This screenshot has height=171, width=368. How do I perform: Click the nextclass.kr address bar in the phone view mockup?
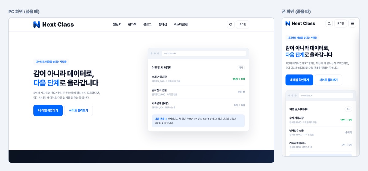pos(326,95)
